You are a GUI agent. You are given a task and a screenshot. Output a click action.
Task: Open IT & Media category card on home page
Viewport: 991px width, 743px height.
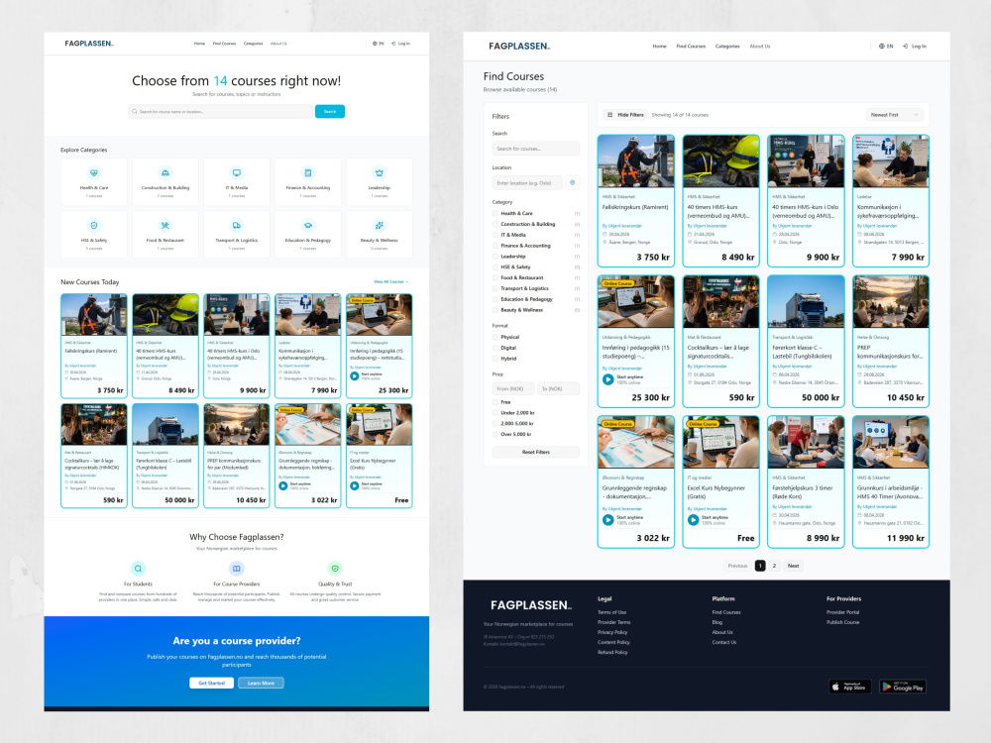237,182
